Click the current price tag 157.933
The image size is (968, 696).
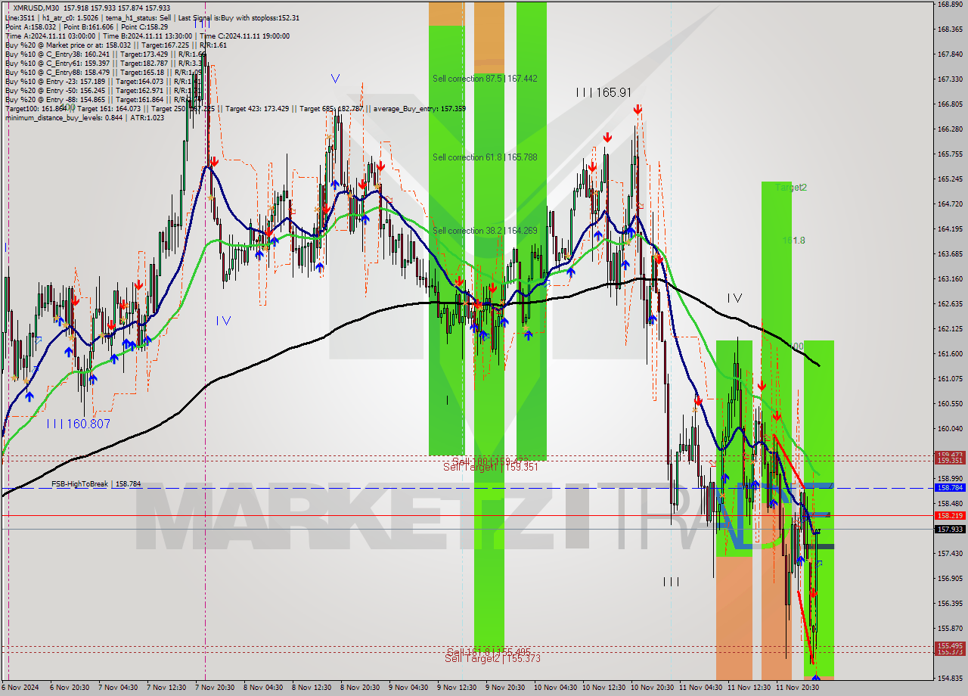click(x=950, y=529)
